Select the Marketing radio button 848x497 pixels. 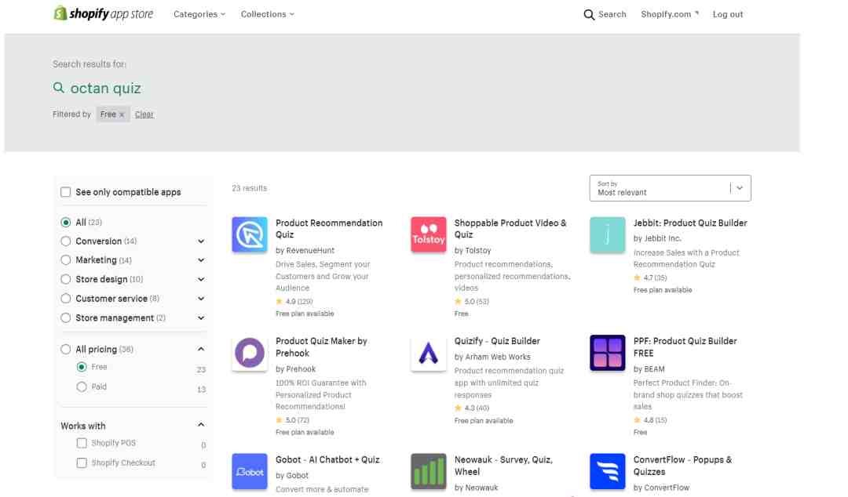tap(65, 259)
